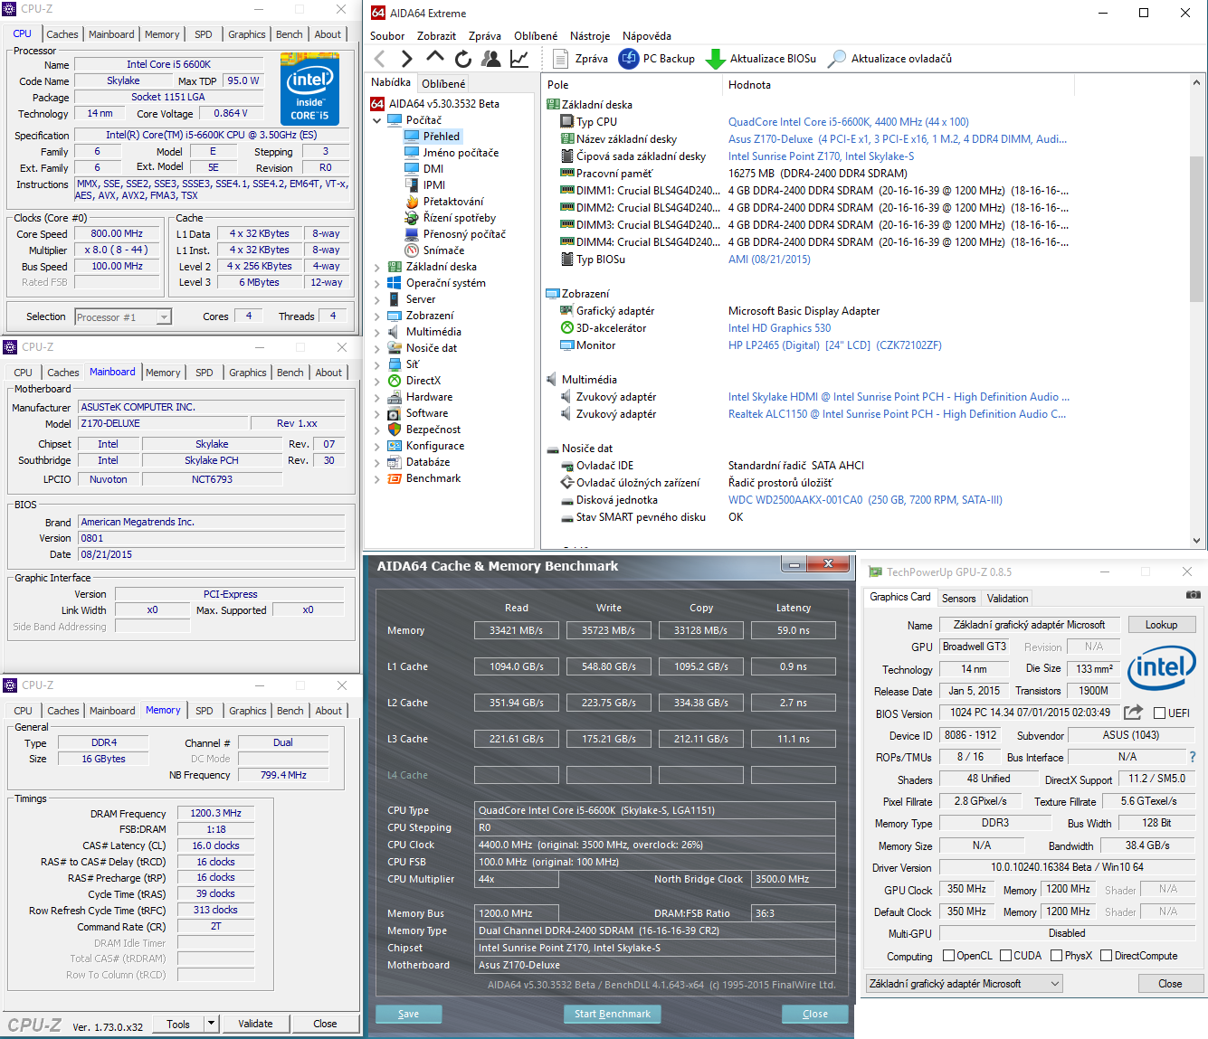Image resolution: width=1208 pixels, height=1039 pixels.
Task: Expand the Základní deska tree node
Action: coord(377,267)
